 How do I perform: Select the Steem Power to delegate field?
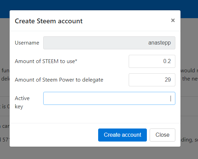[x=152, y=80]
